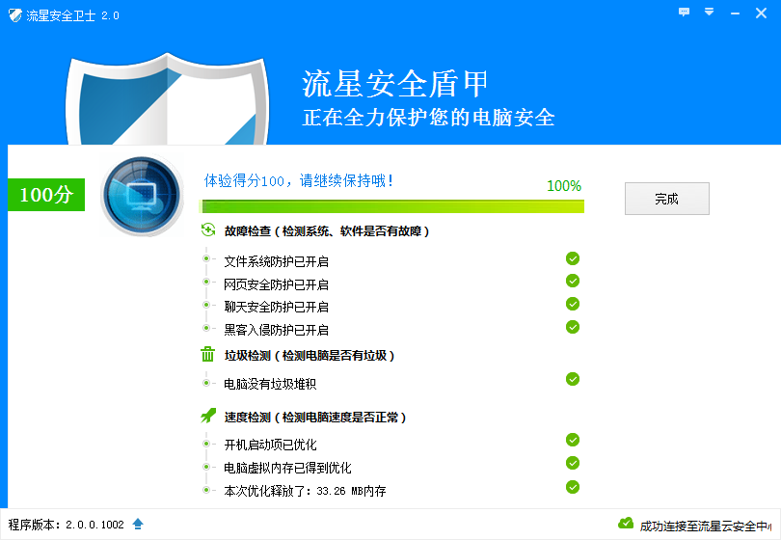Click the check mark for 本次优化释放了 row
Image resolution: width=781 pixels, height=540 pixels.
pyautogui.click(x=573, y=487)
